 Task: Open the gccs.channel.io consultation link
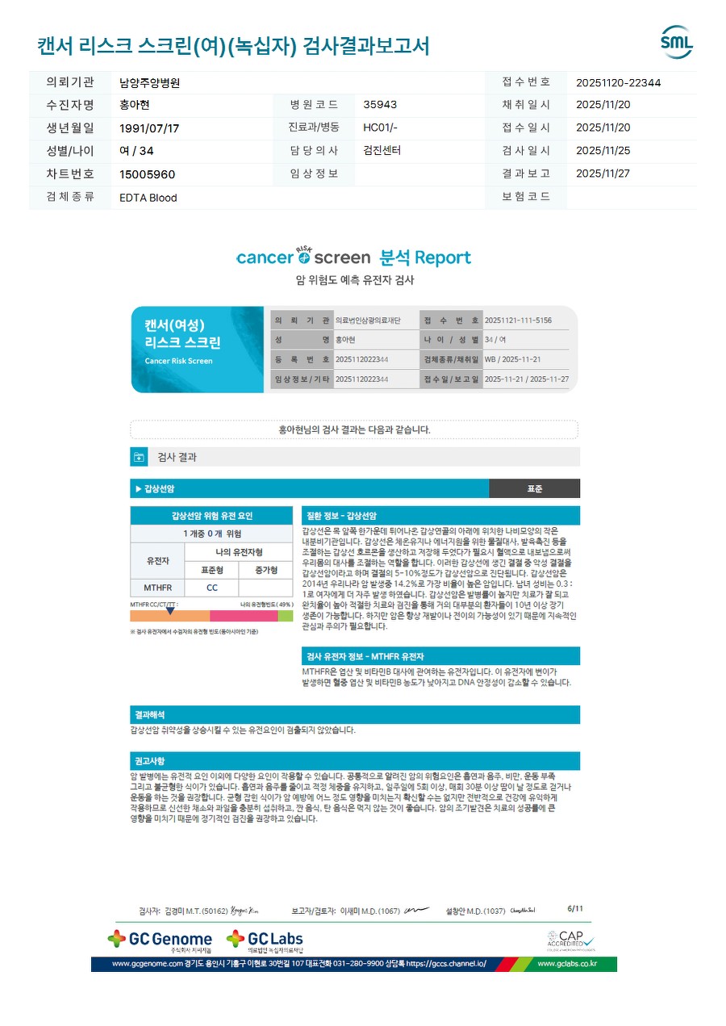(445, 964)
